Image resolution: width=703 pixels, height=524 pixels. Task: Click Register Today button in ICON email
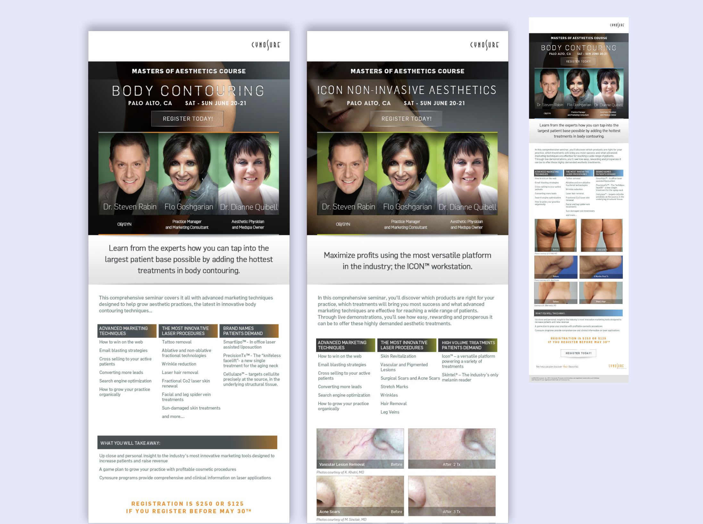tap(406, 119)
